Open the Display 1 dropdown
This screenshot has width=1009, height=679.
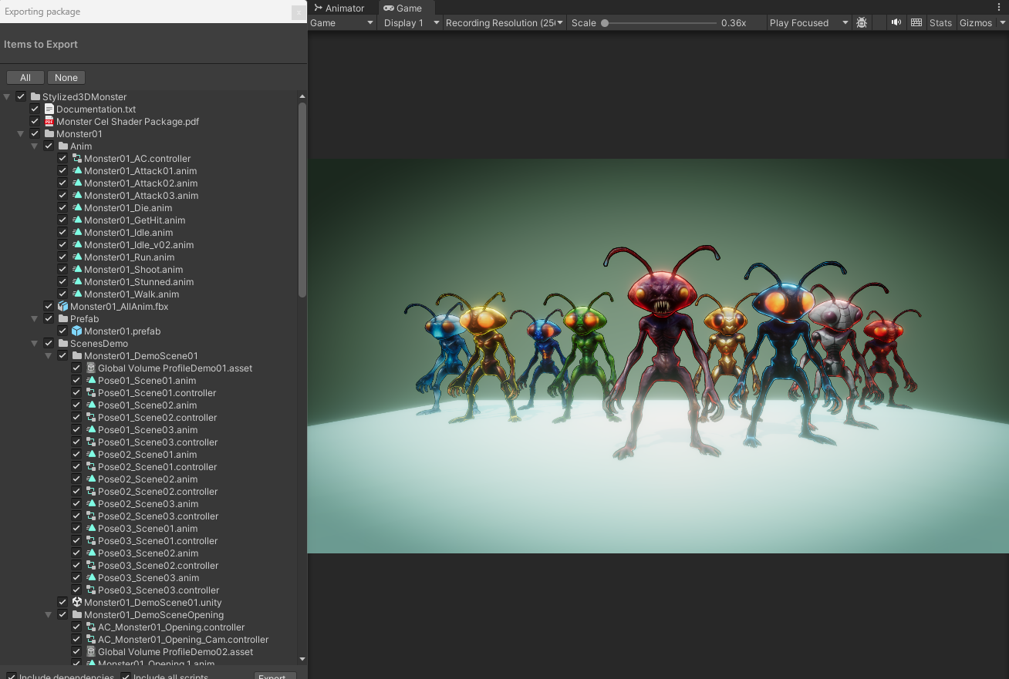tap(412, 23)
